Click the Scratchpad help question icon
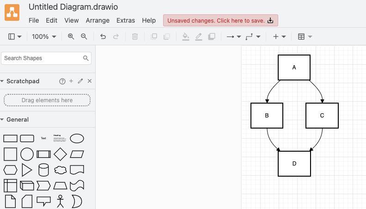The width and height of the screenshot is (366, 209). (x=62, y=81)
